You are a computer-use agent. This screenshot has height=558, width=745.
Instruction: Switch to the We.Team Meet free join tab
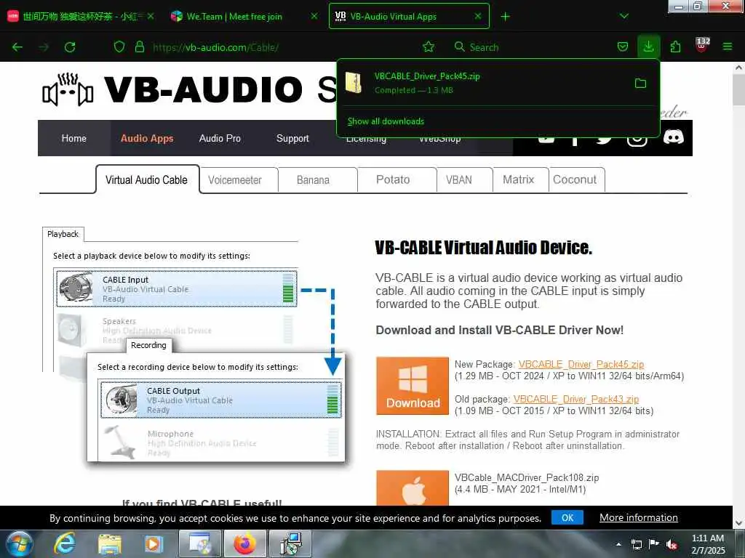point(234,17)
